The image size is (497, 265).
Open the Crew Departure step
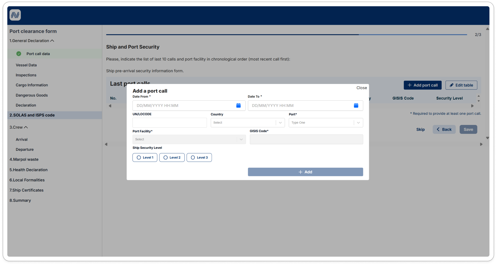pyautogui.click(x=25, y=149)
